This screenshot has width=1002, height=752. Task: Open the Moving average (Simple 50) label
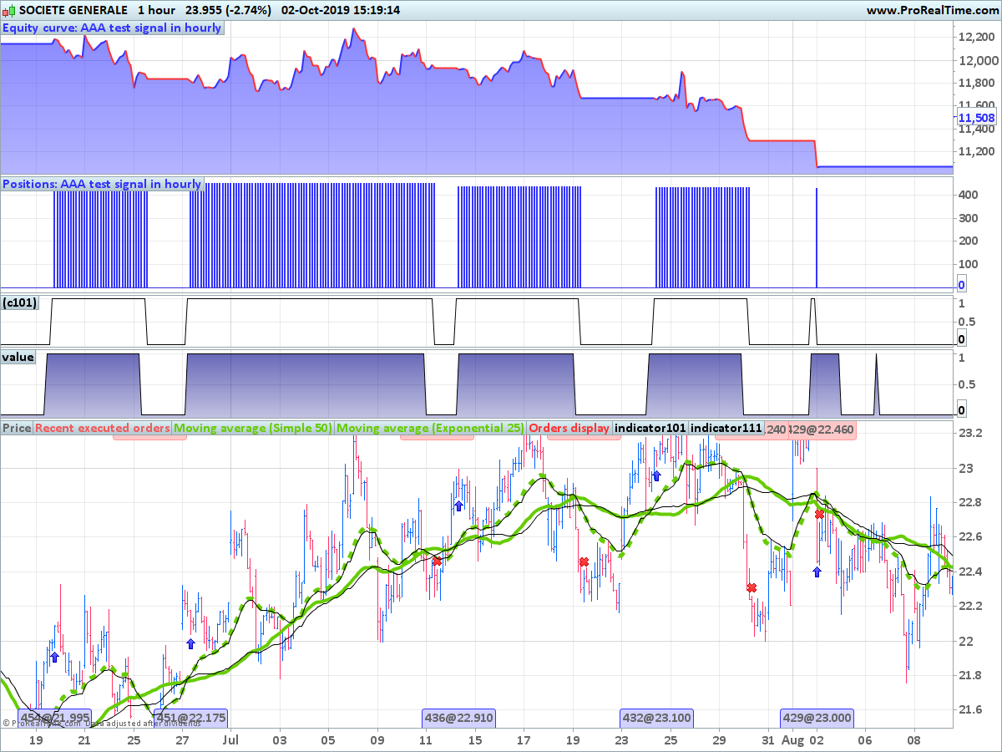click(x=252, y=428)
